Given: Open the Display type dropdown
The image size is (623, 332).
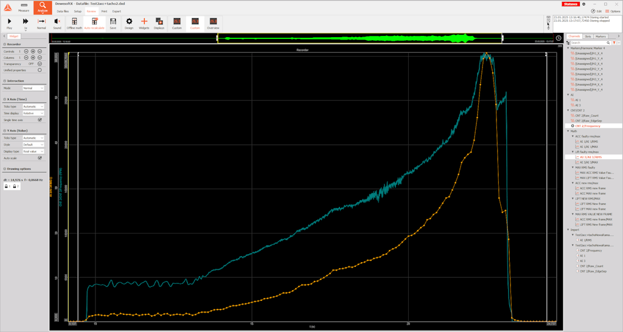Looking at the screenshot, I should [33, 151].
